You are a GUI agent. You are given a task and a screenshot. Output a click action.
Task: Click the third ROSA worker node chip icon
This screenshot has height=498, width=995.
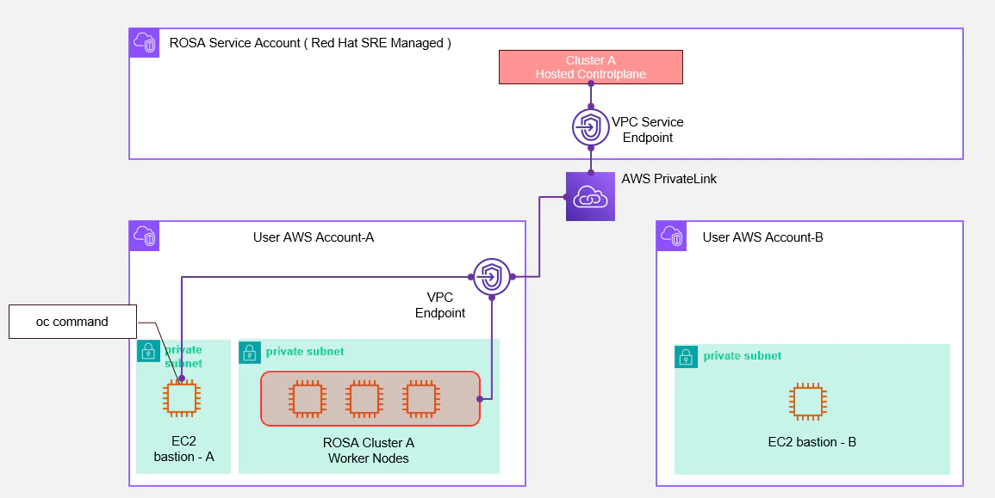point(421,398)
